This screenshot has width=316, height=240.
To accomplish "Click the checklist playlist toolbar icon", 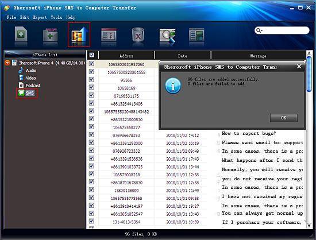I will [109, 35].
